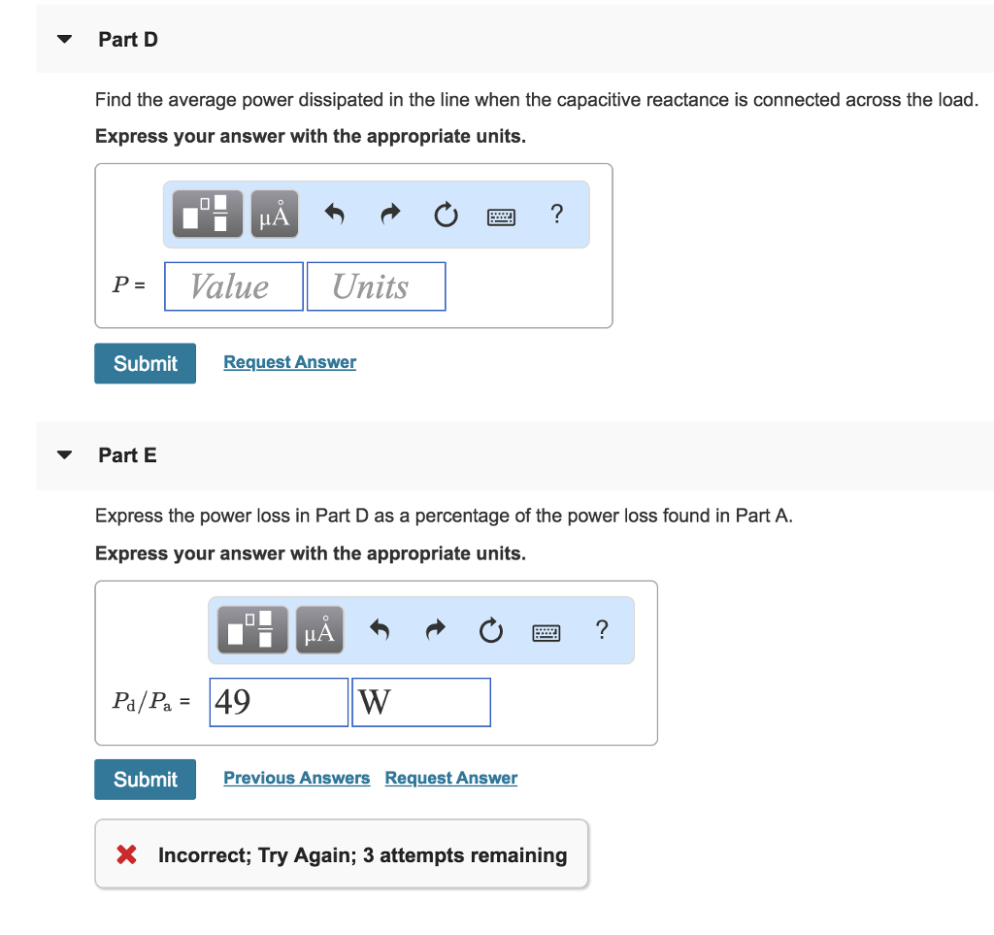Open the math templates palette in Part E
Viewport: 994px width, 935px height.
pos(250,629)
